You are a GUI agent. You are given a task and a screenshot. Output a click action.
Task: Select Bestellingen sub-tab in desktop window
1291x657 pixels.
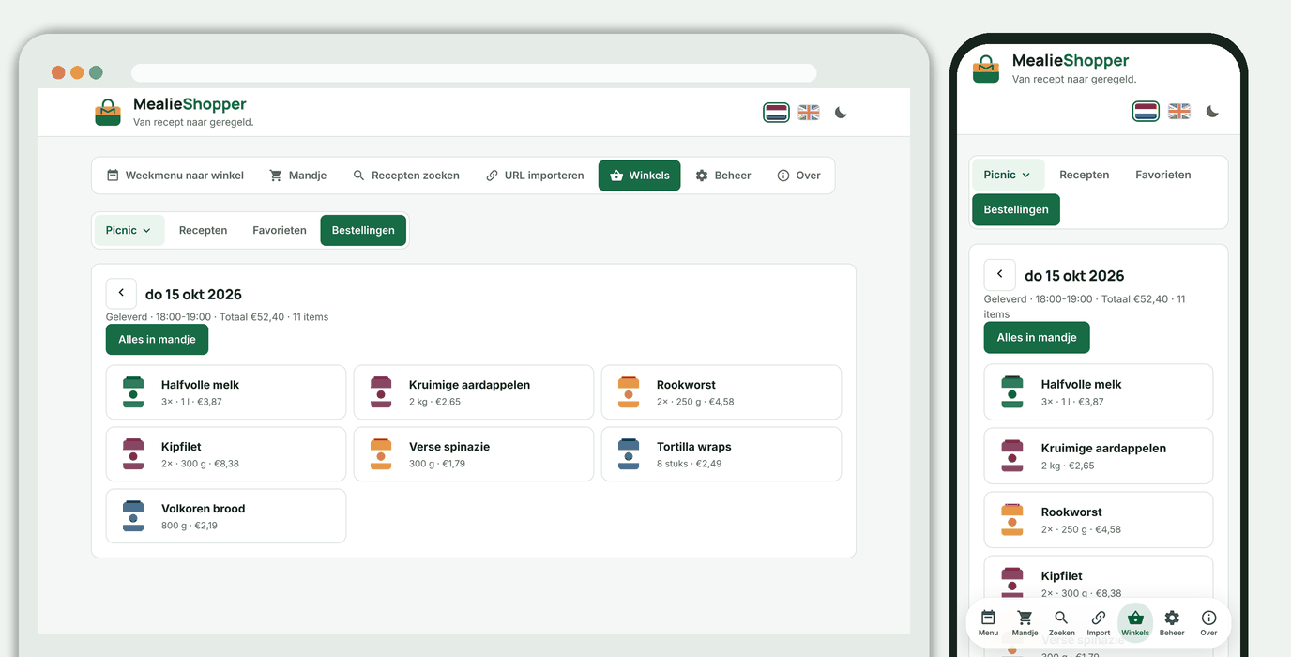point(363,230)
